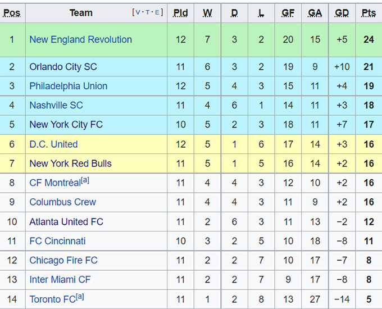The height and width of the screenshot is (309, 382).
Task: Go to New York City FC page
Action: (66, 125)
